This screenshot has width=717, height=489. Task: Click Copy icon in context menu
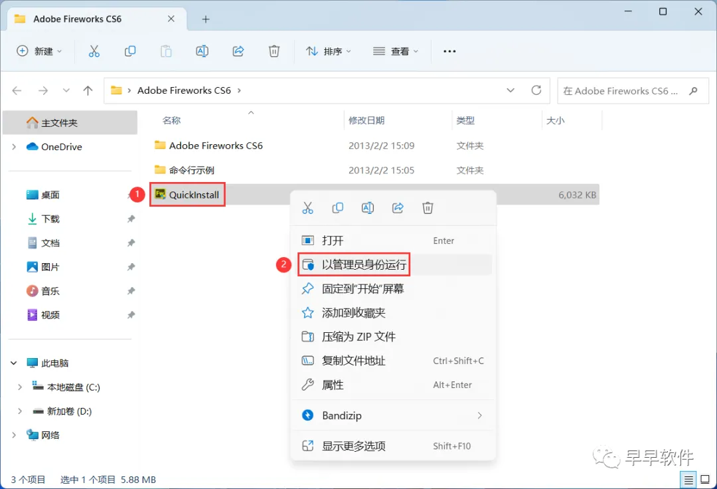[337, 208]
